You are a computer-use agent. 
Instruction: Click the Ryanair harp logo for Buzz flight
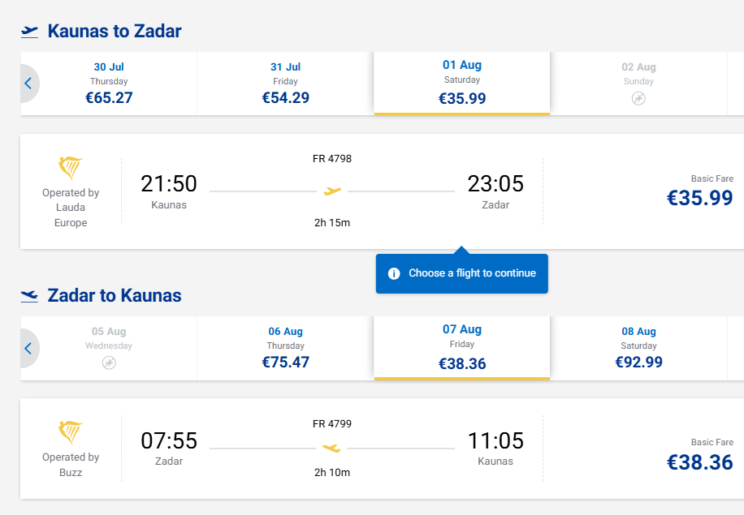[x=71, y=432]
